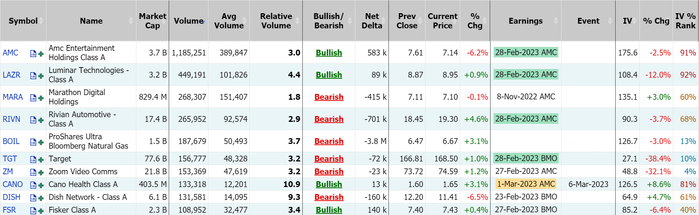
Task: Click the Bearish link in the RIVN row
Action: pyautogui.click(x=329, y=119)
